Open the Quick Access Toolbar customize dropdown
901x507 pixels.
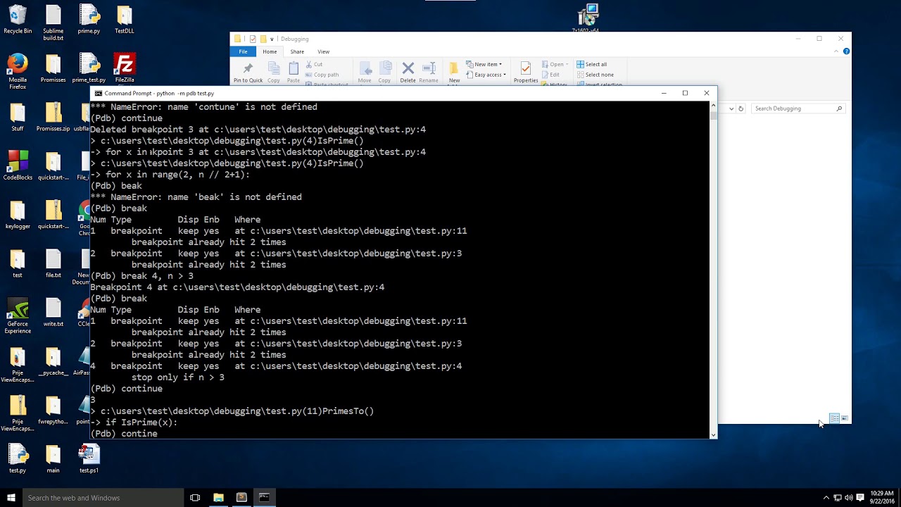point(272,39)
